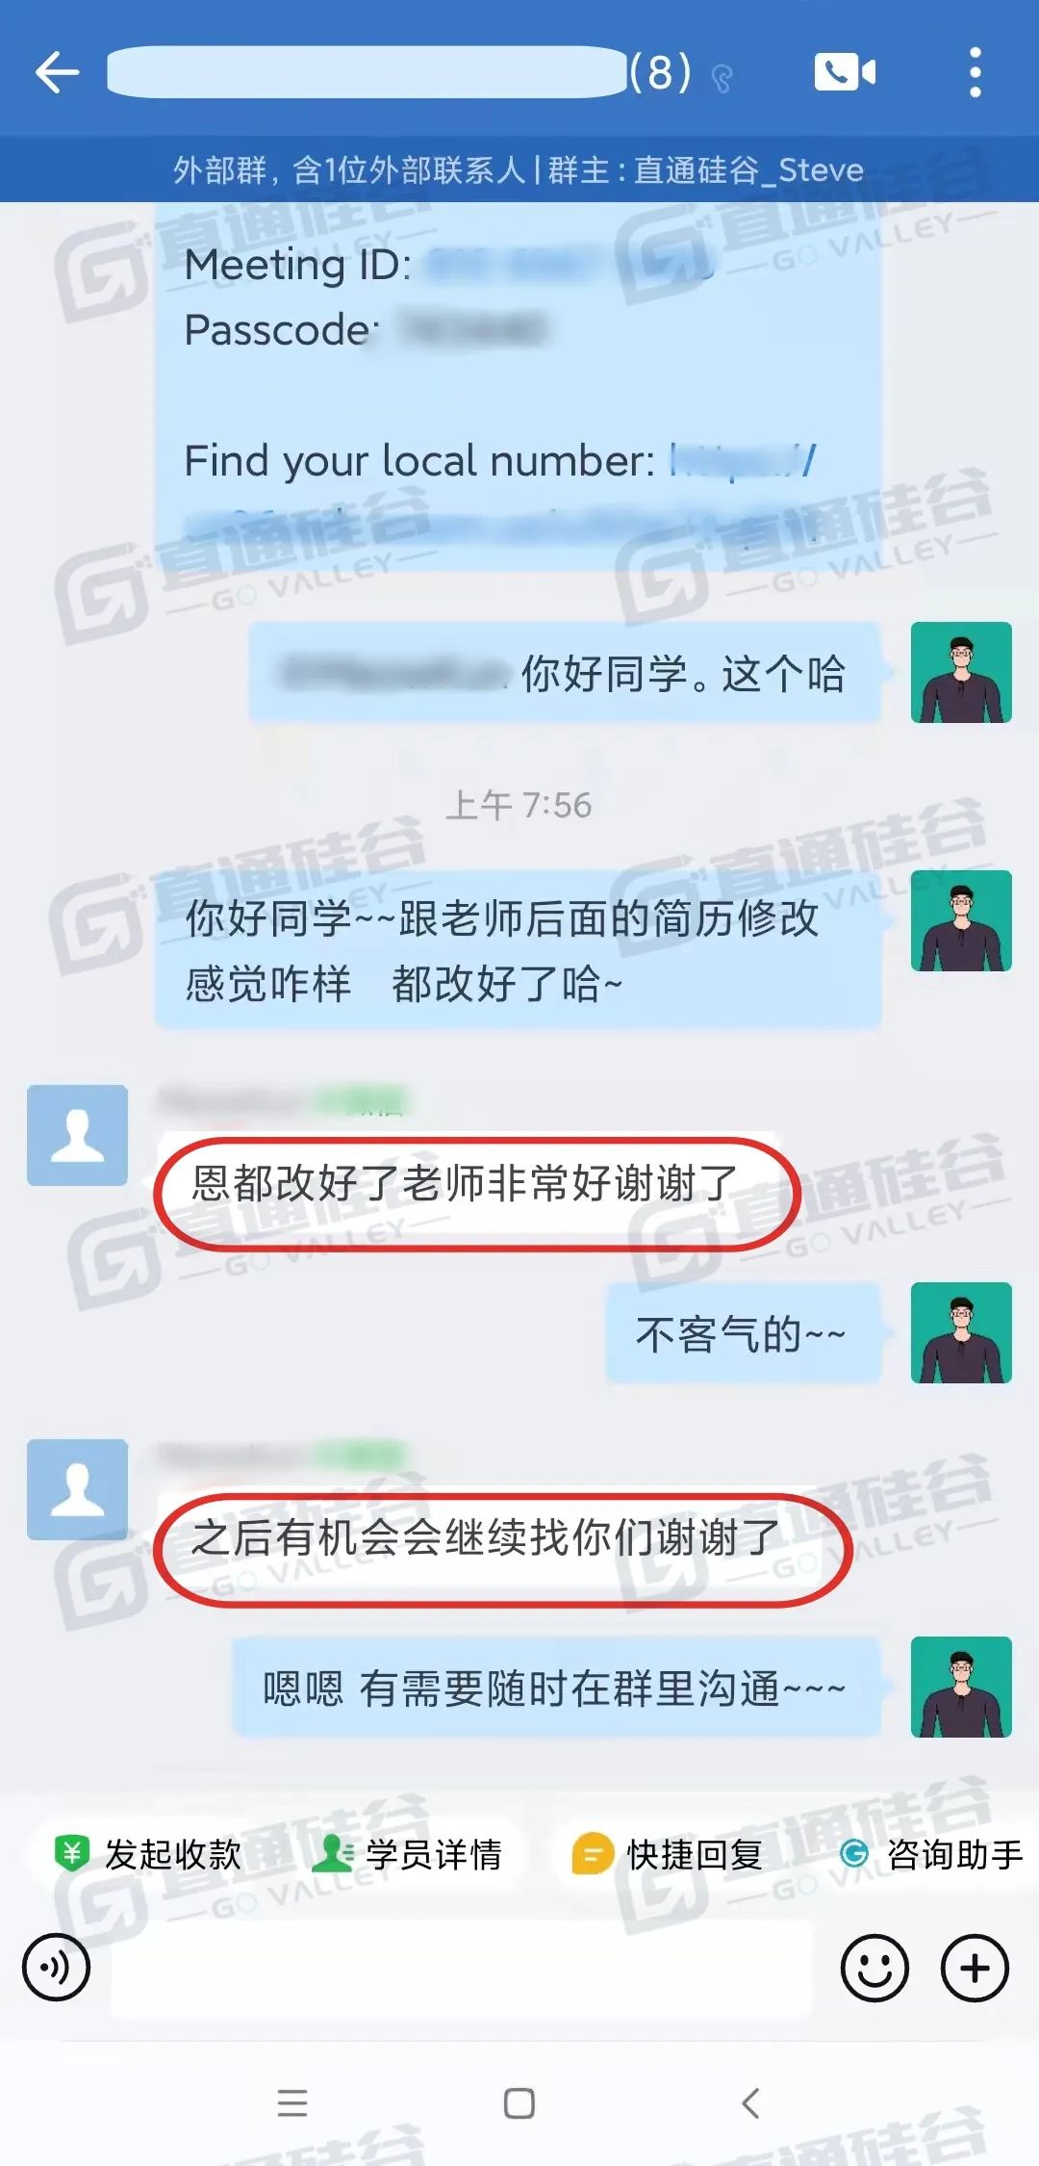This screenshot has height=2166, width=1039.
Task: Open the three-dot more options menu
Action: (x=975, y=72)
